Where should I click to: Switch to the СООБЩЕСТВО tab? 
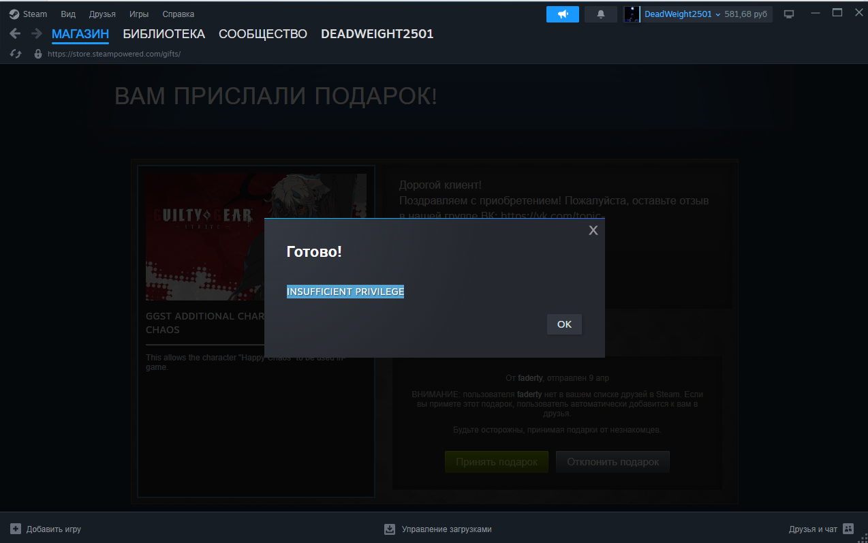tap(263, 34)
